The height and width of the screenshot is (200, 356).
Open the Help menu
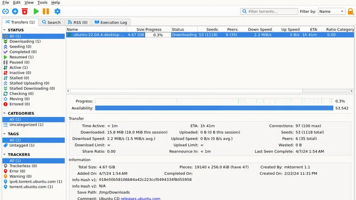(56, 2)
